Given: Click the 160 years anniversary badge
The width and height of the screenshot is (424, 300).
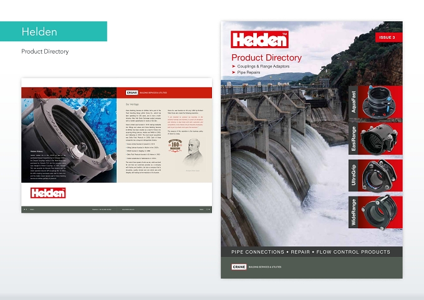Looking at the screenshot, I should [175, 145].
